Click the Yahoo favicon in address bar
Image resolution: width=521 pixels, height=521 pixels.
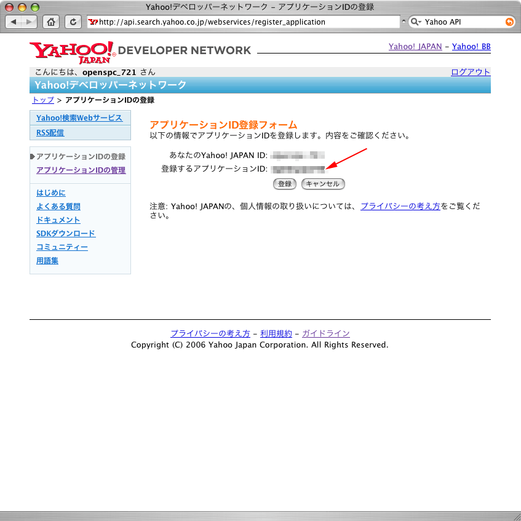tap(93, 22)
